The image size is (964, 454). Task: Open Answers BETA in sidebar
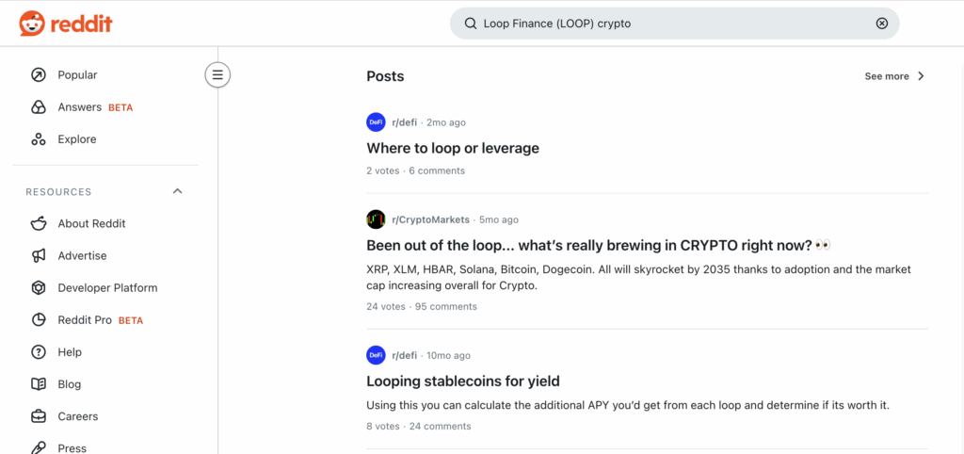[79, 107]
